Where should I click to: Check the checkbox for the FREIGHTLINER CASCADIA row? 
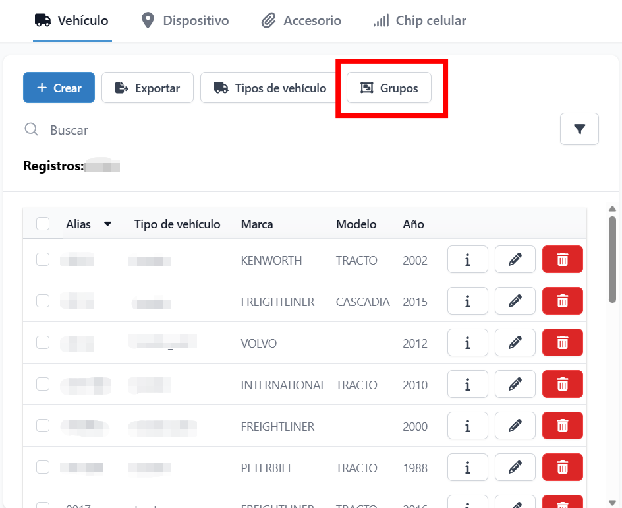click(x=43, y=301)
